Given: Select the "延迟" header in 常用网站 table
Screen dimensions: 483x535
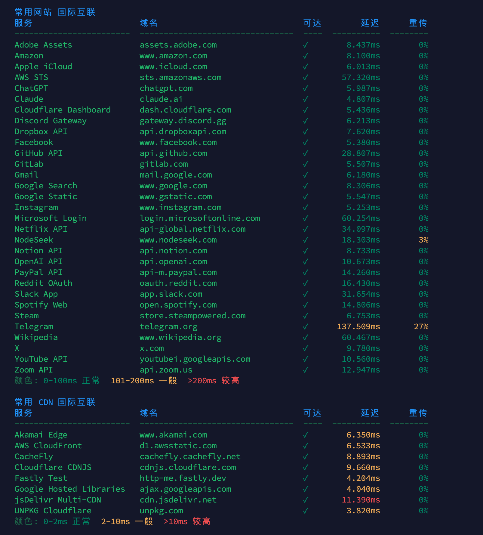Looking at the screenshot, I should click(370, 23).
